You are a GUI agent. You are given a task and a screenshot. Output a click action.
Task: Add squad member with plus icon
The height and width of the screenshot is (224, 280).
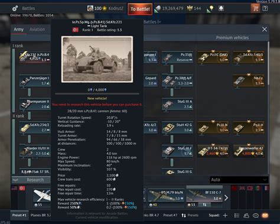[x=225, y=215]
